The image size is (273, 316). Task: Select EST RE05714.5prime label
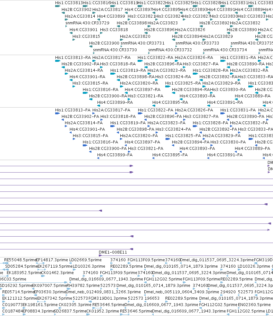point(18,292)
